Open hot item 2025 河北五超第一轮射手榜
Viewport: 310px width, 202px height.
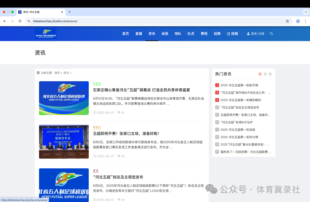tap(239, 85)
